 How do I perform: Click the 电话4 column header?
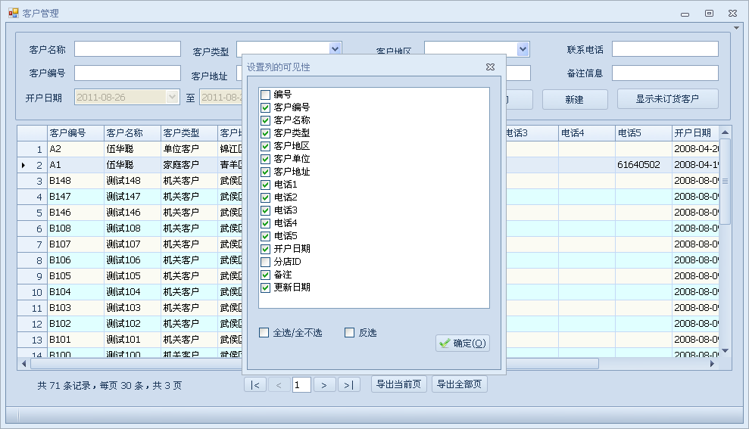pyautogui.click(x=587, y=132)
